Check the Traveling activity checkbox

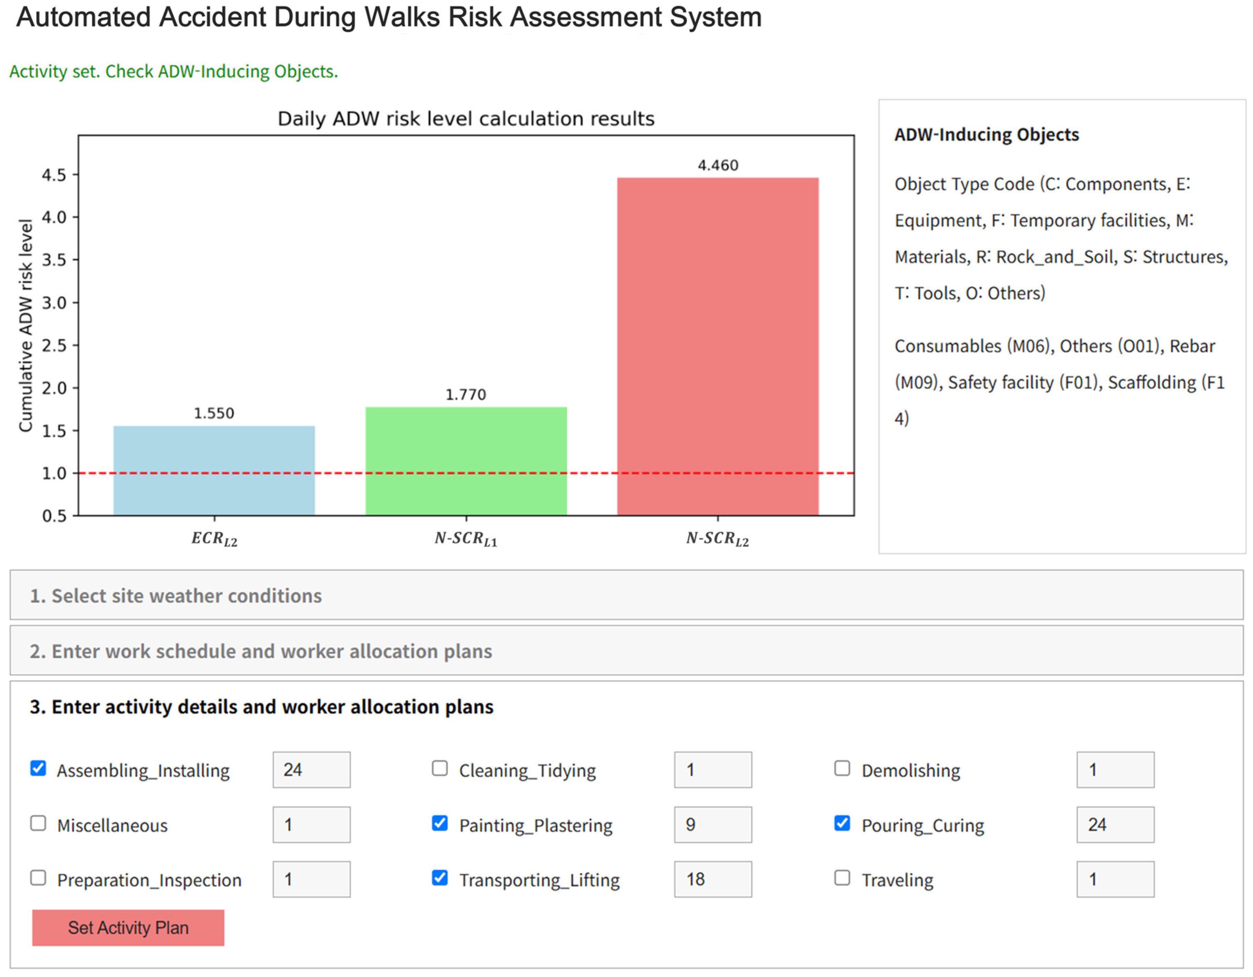[842, 878]
